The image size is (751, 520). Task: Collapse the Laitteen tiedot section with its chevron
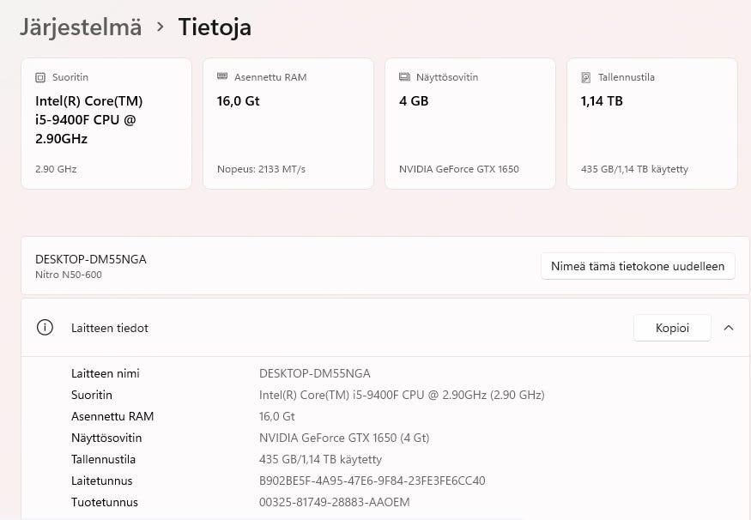[729, 328]
